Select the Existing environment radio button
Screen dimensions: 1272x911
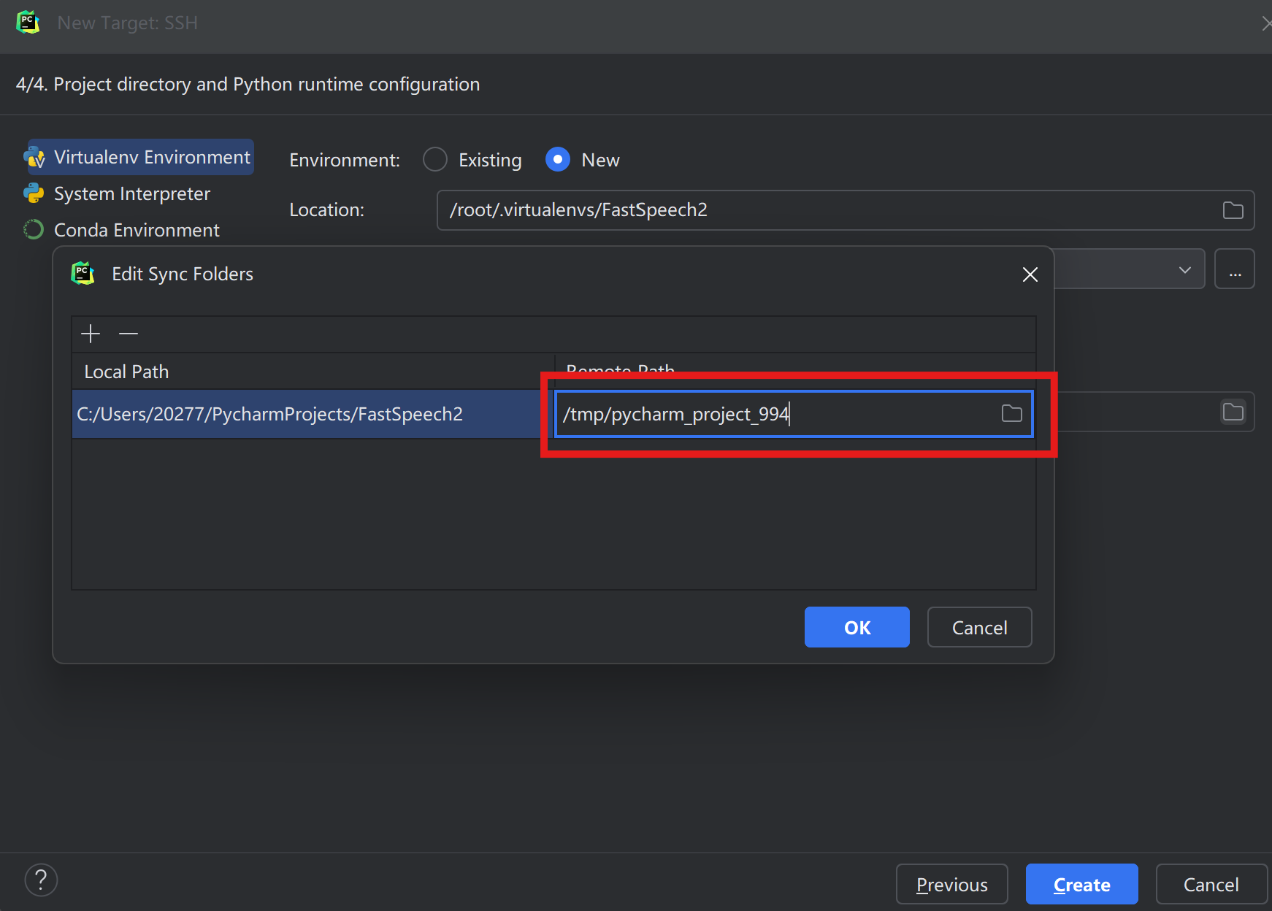pos(435,160)
